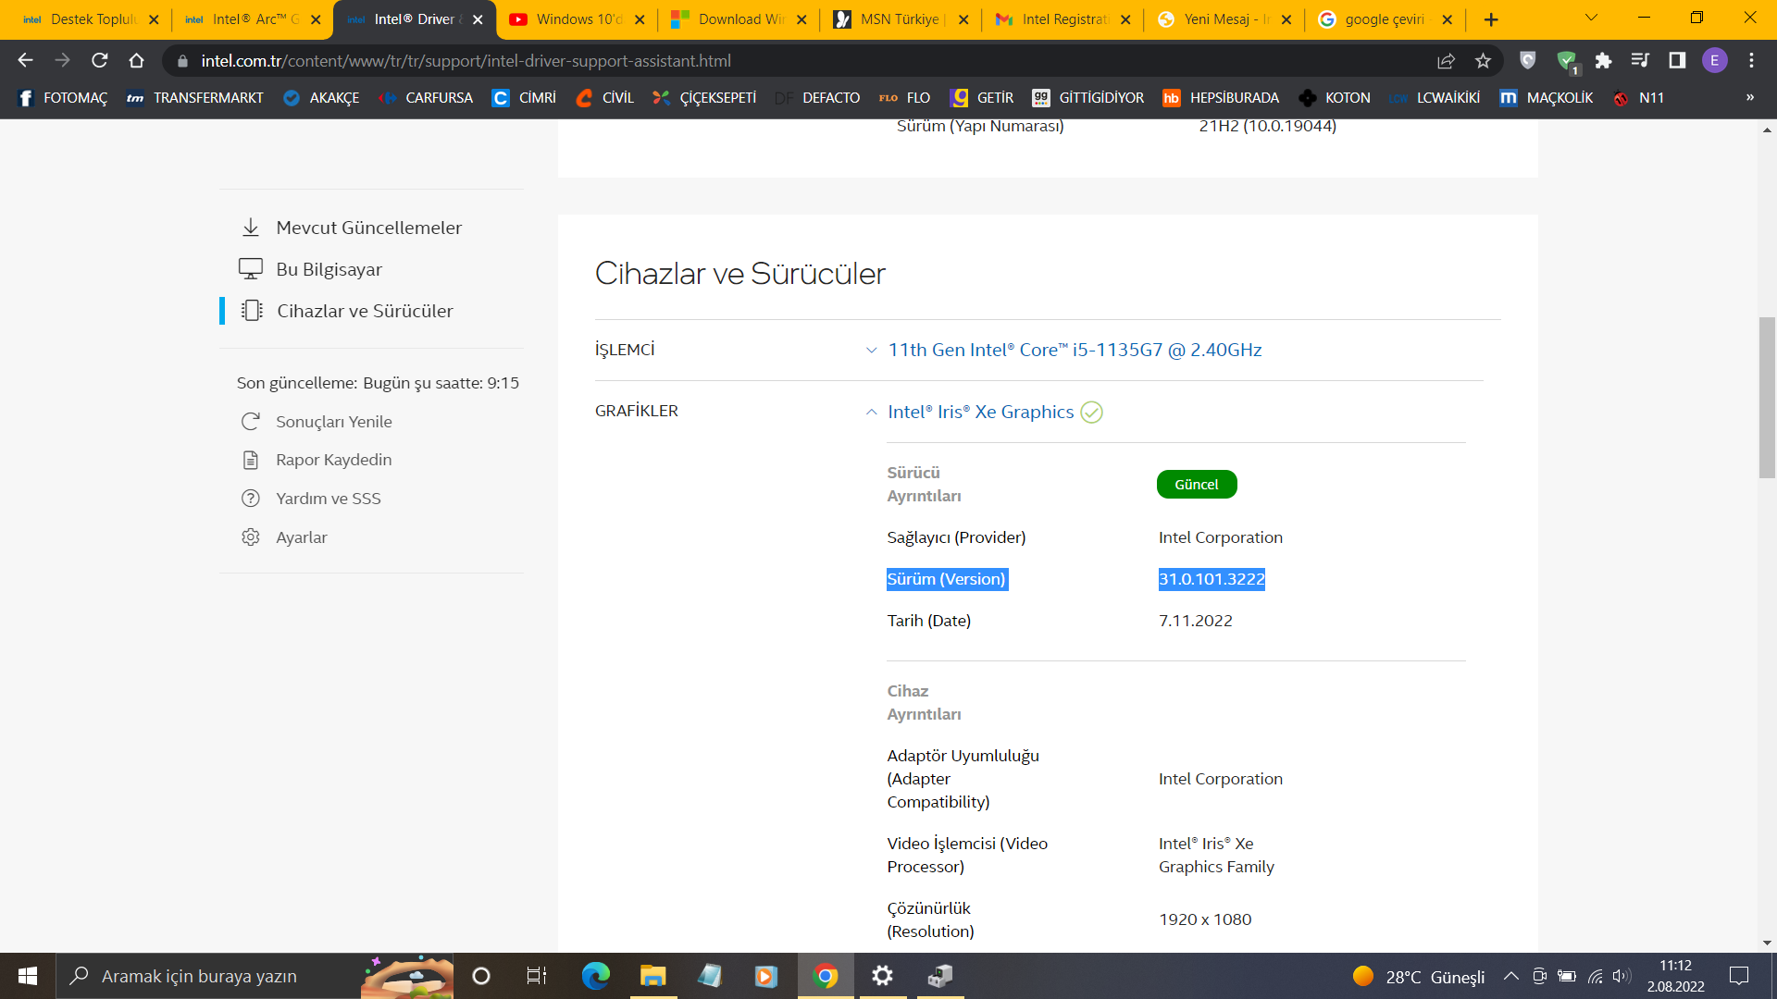
Task: Open the GETİR bookmark icon
Action: click(x=960, y=97)
